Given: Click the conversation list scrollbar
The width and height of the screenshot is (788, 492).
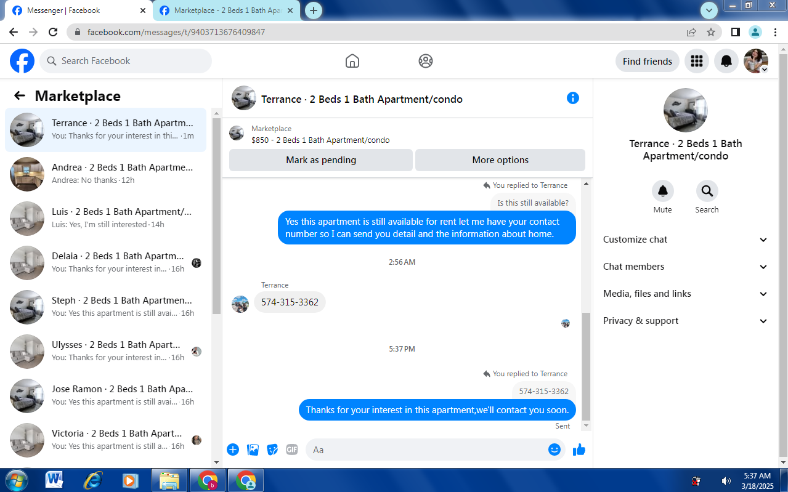Looking at the screenshot, I should click(216, 216).
